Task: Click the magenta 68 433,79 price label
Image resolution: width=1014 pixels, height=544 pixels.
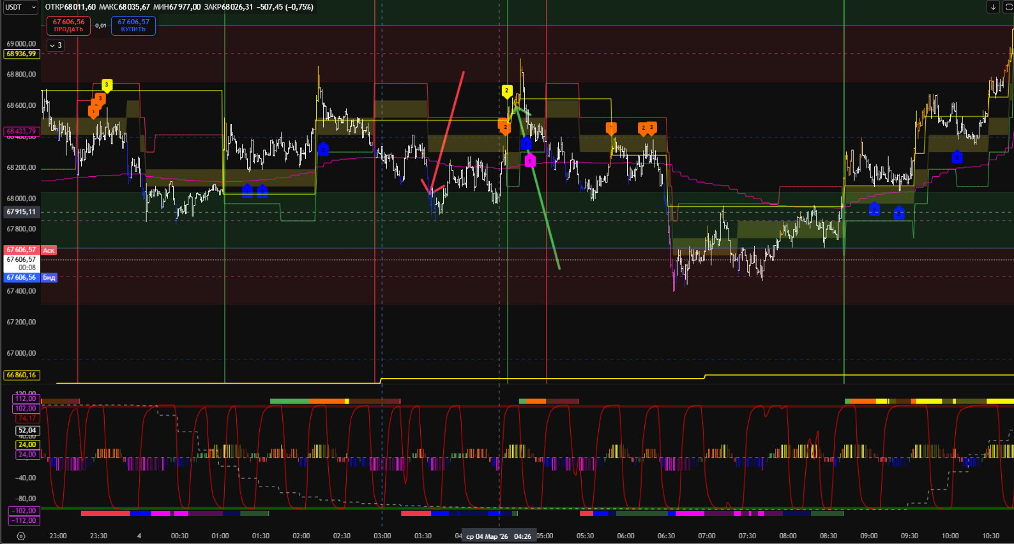Action: pos(21,132)
